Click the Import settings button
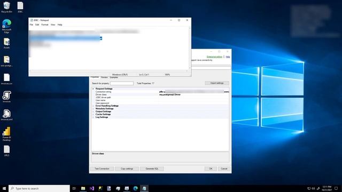This screenshot has height=192, width=342. [x=217, y=83]
